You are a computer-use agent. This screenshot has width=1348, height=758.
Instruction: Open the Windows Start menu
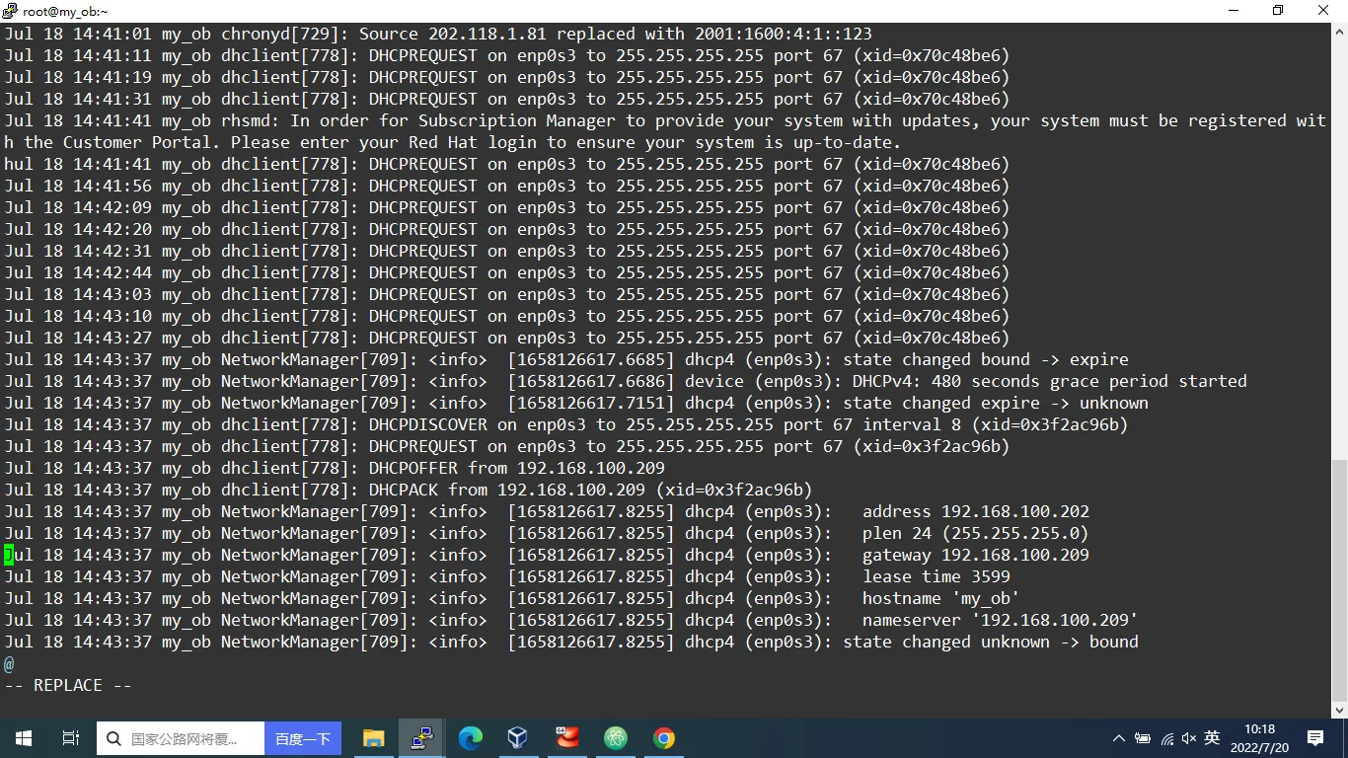tap(24, 738)
